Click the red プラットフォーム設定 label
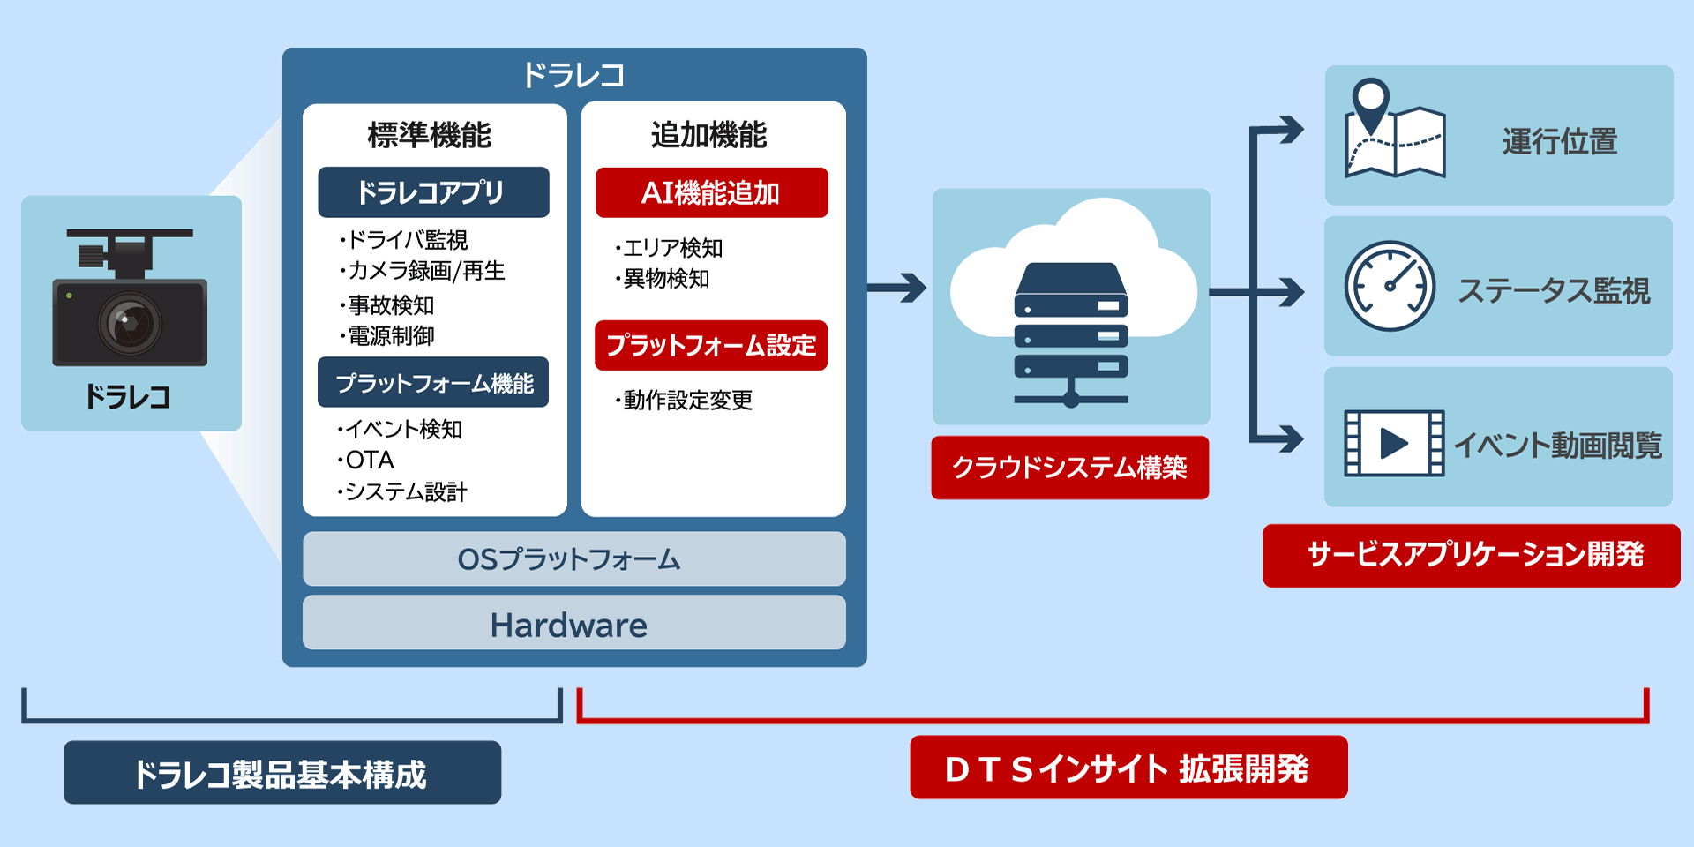Viewport: 1694px width, 847px height. [x=711, y=345]
